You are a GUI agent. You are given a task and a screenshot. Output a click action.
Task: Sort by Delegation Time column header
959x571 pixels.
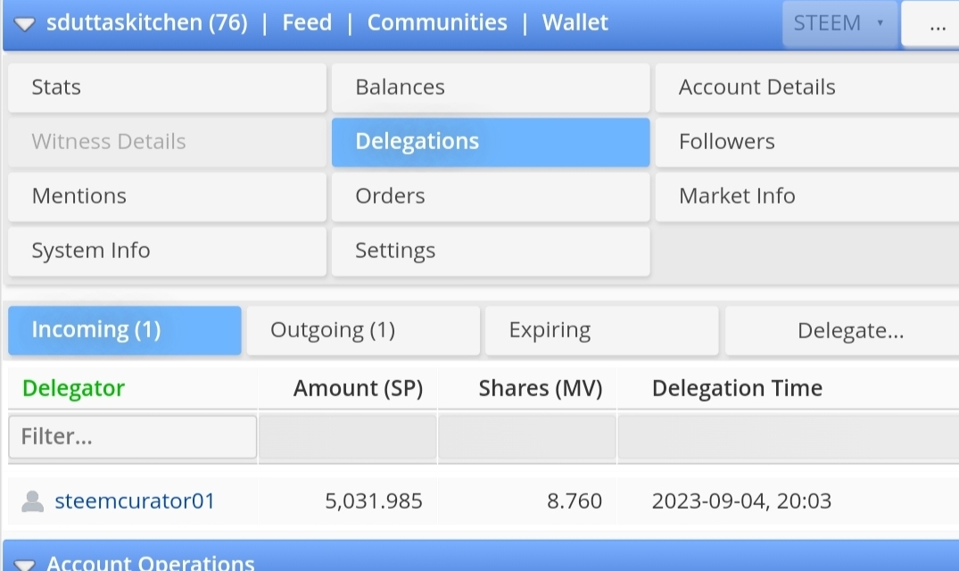[x=737, y=388]
